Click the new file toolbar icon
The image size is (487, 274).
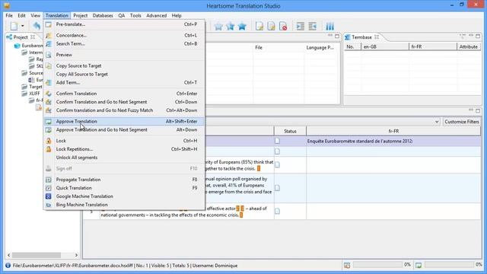[14, 26]
